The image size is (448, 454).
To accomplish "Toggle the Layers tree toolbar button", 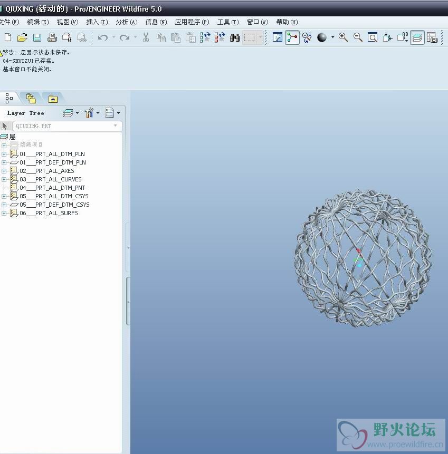I will (x=417, y=37).
